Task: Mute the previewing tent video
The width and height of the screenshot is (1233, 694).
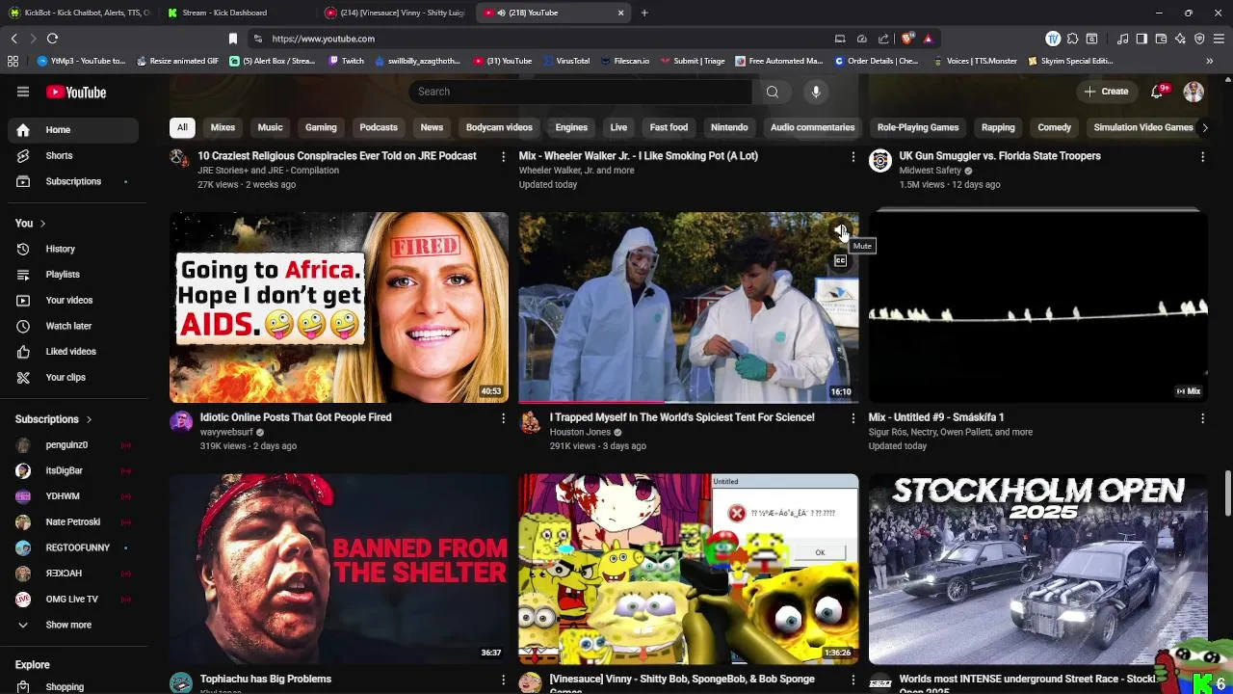Action: 840,231
